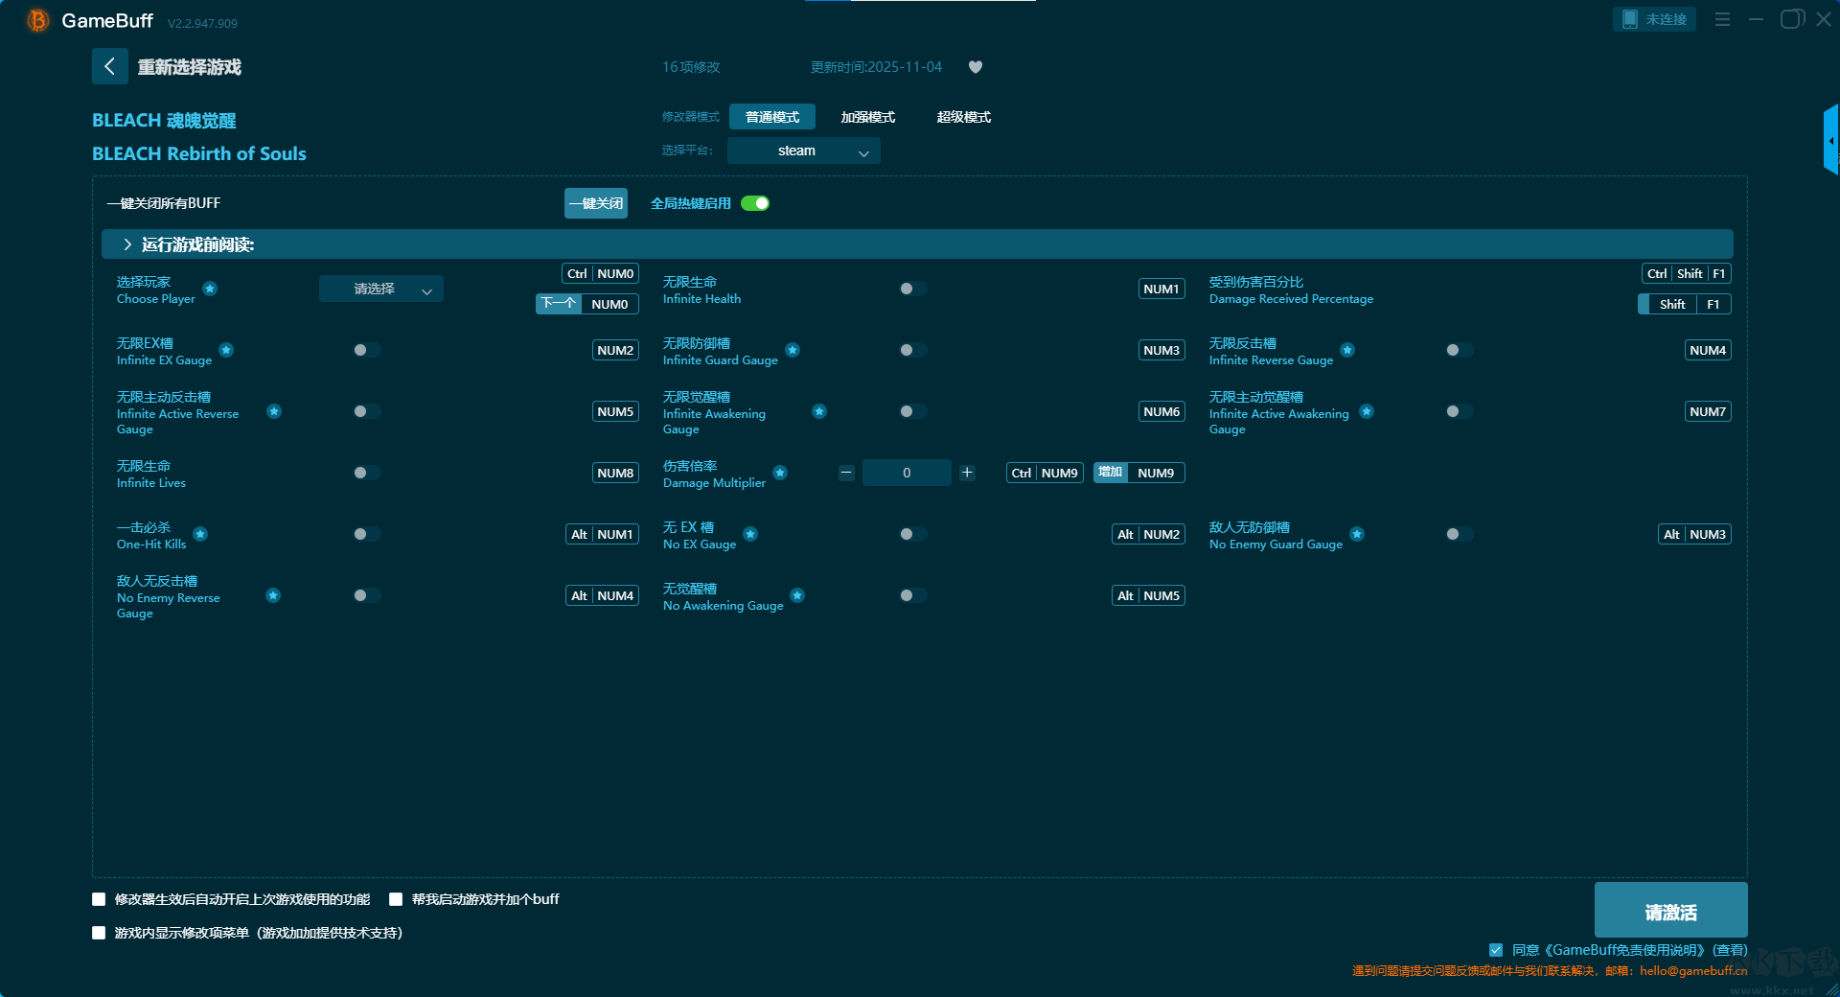The height and width of the screenshot is (997, 1840).
Task: Click the heart favorite icon
Action: [976, 67]
